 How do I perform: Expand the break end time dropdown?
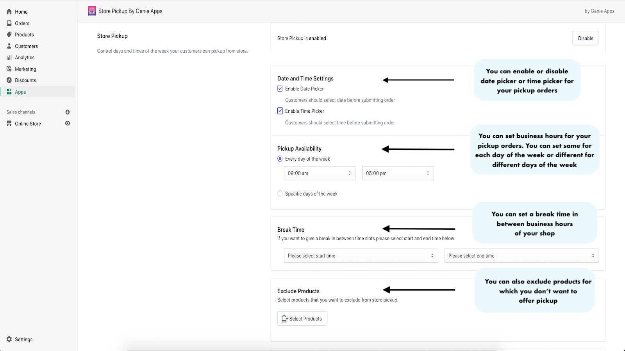pyautogui.click(x=521, y=256)
